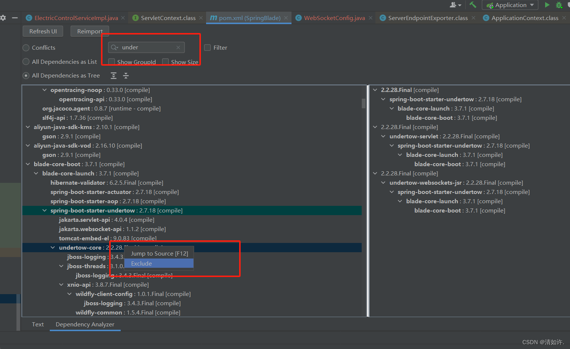The image size is (570, 349).
Task: Collapse the undertow-core tree node
Action: pyautogui.click(x=52, y=247)
